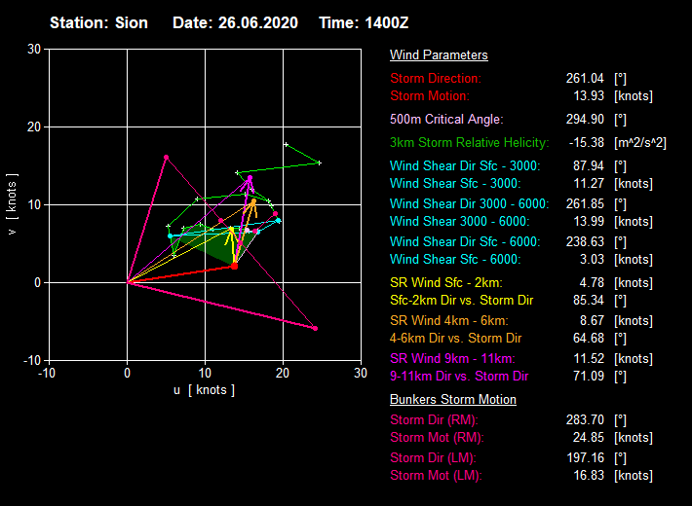
Task: Click the Bunkers right-mover endpoint dot
Action: coord(315,329)
